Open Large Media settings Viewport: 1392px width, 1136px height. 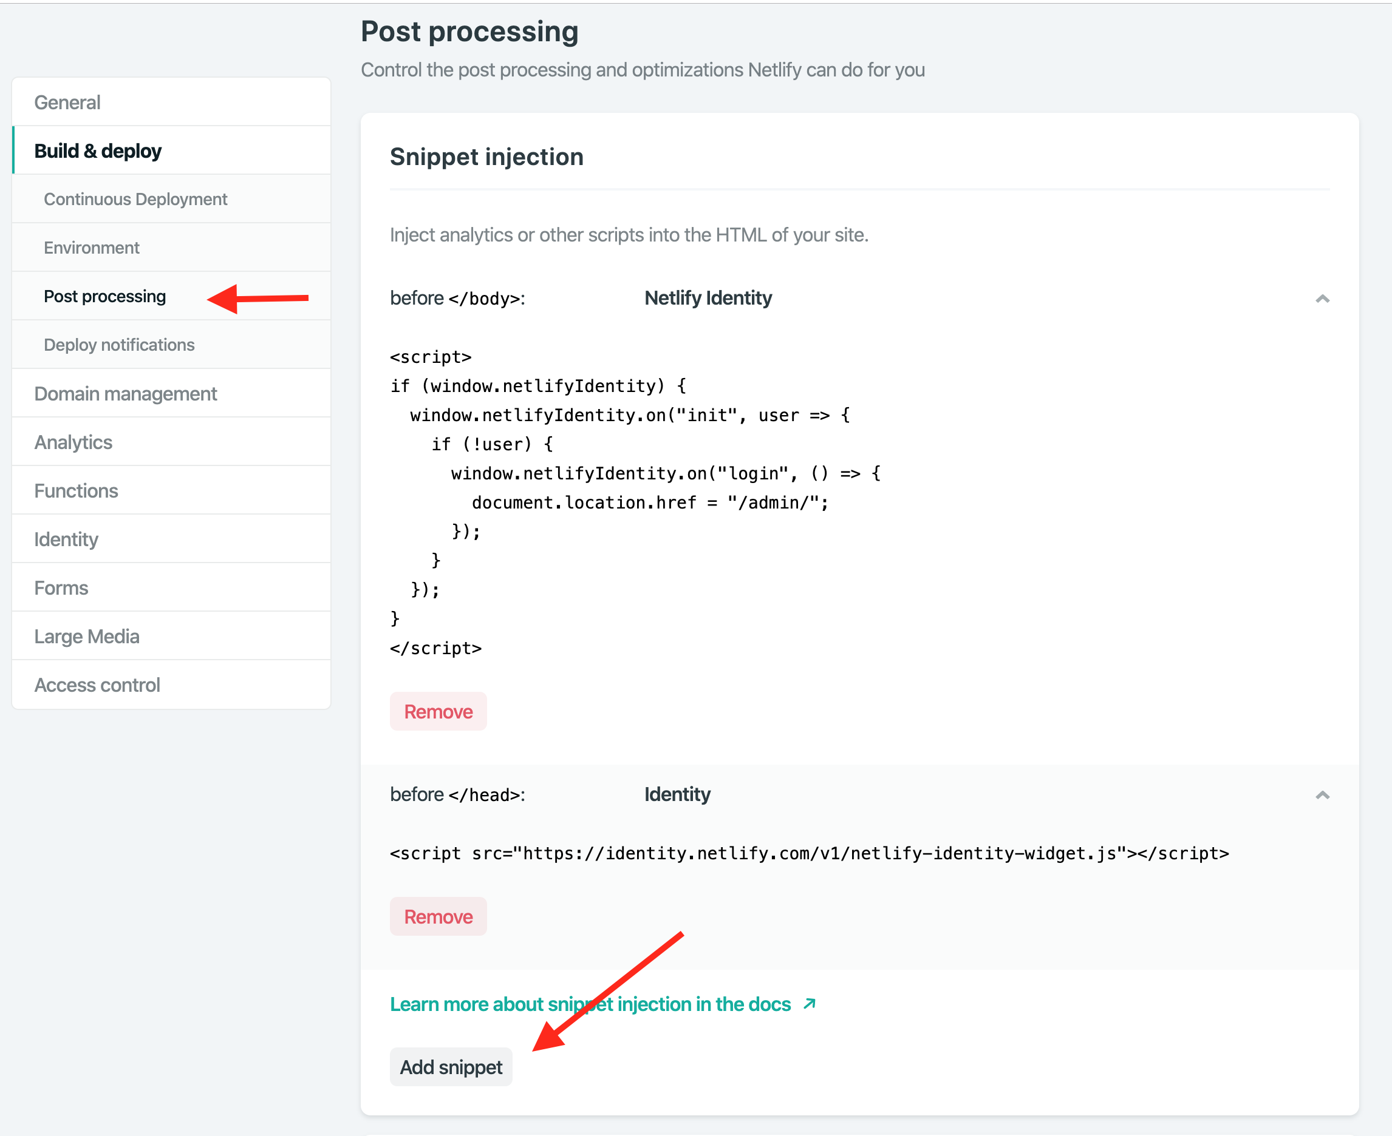point(171,636)
